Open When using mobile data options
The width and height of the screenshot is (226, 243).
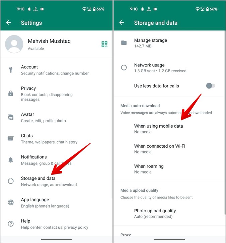(x=169, y=129)
